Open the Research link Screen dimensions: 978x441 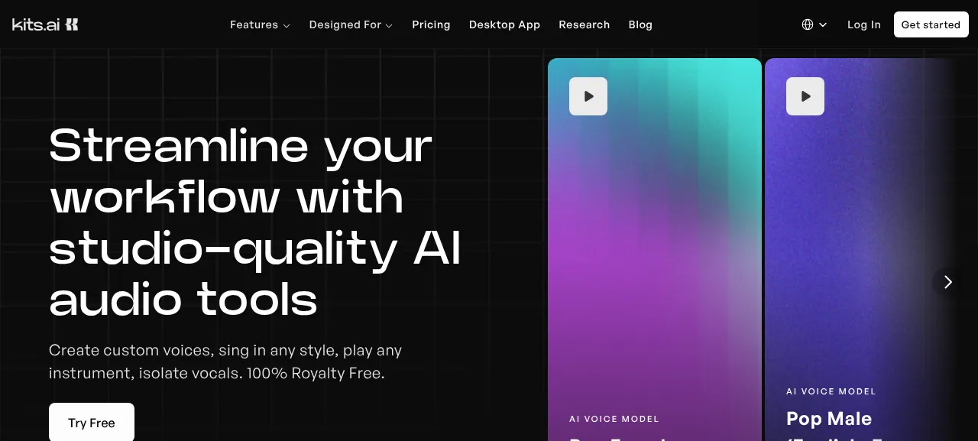point(584,24)
